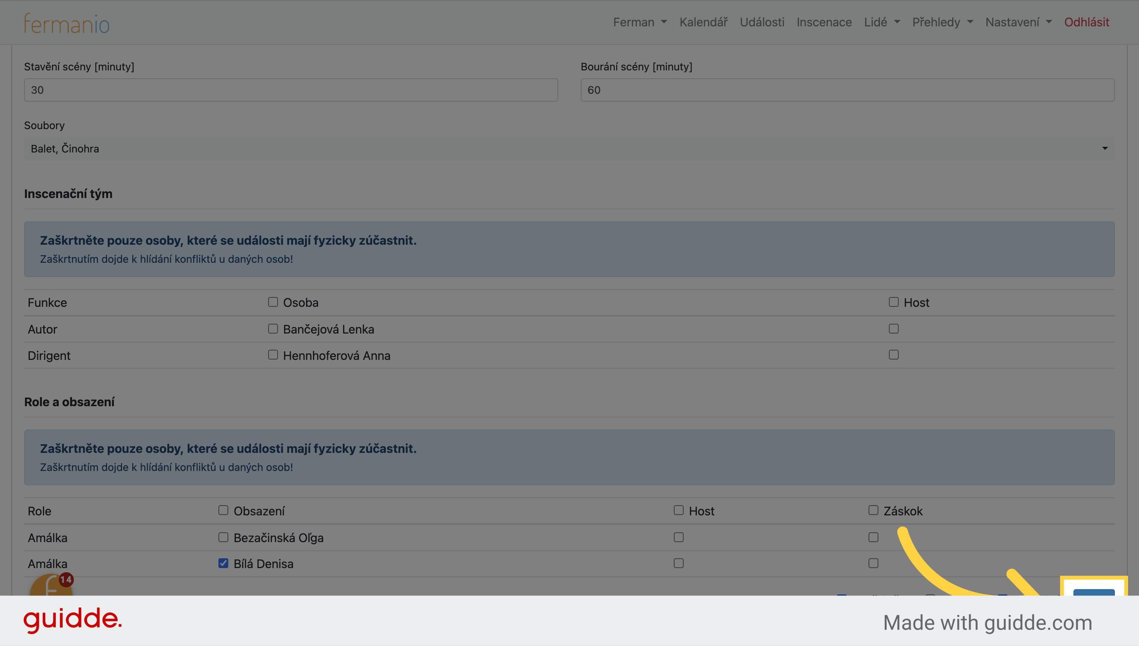Check the Host box for Bílá Denisa

679,564
